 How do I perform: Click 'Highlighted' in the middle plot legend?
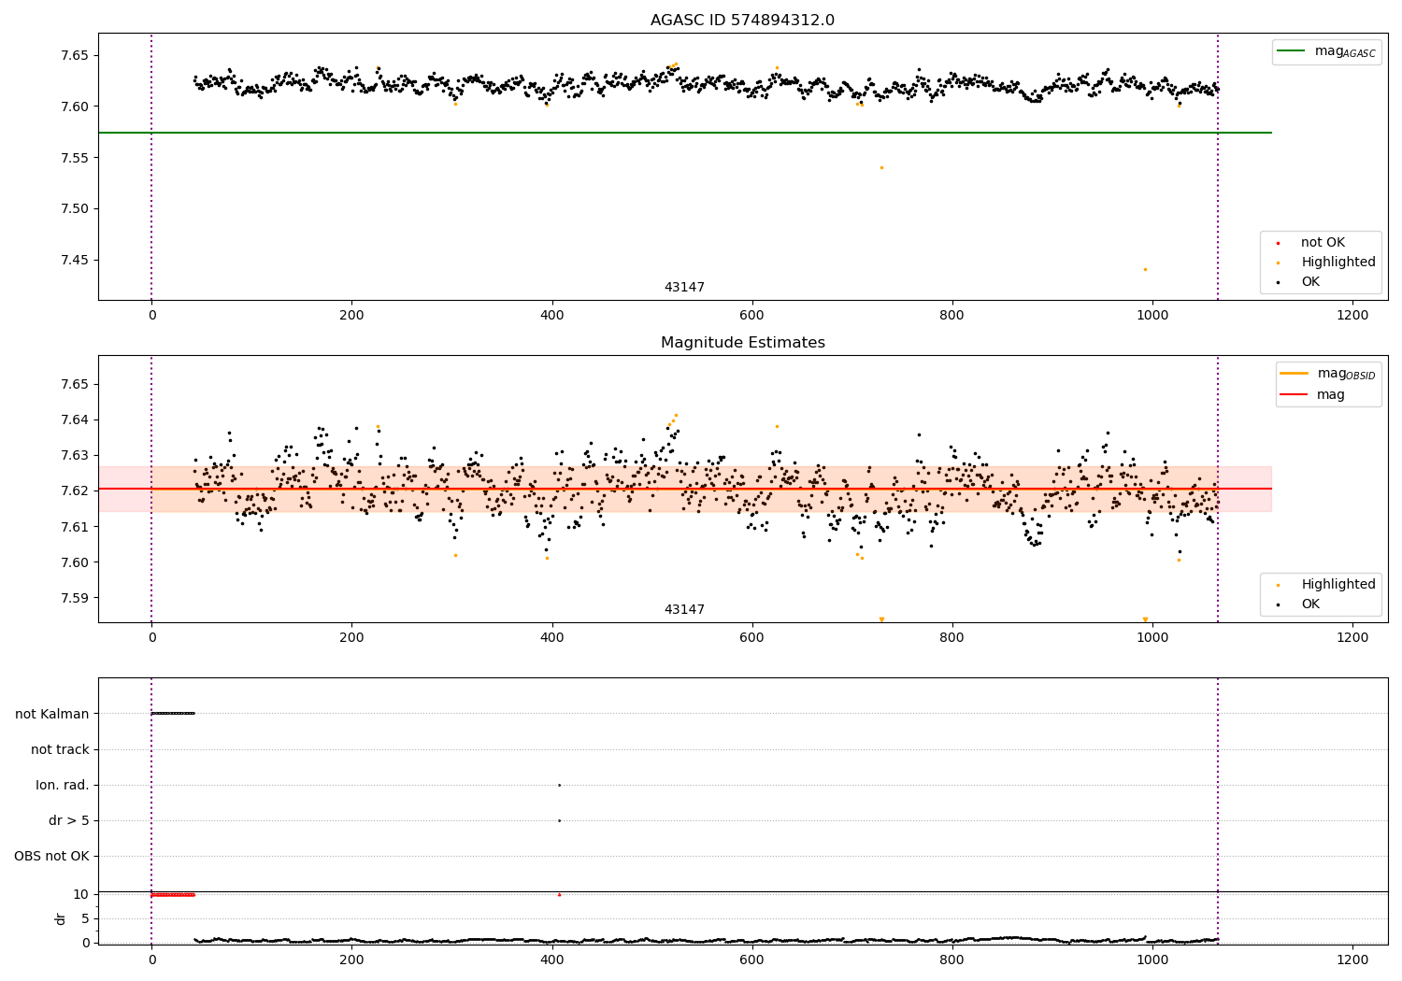point(1338,585)
